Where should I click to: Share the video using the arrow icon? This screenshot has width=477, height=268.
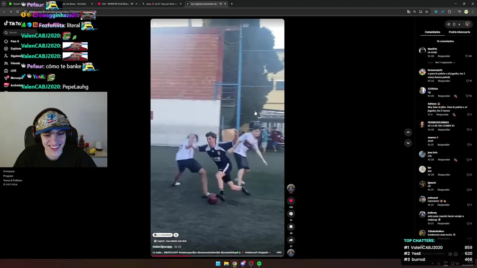pos(291,240)
